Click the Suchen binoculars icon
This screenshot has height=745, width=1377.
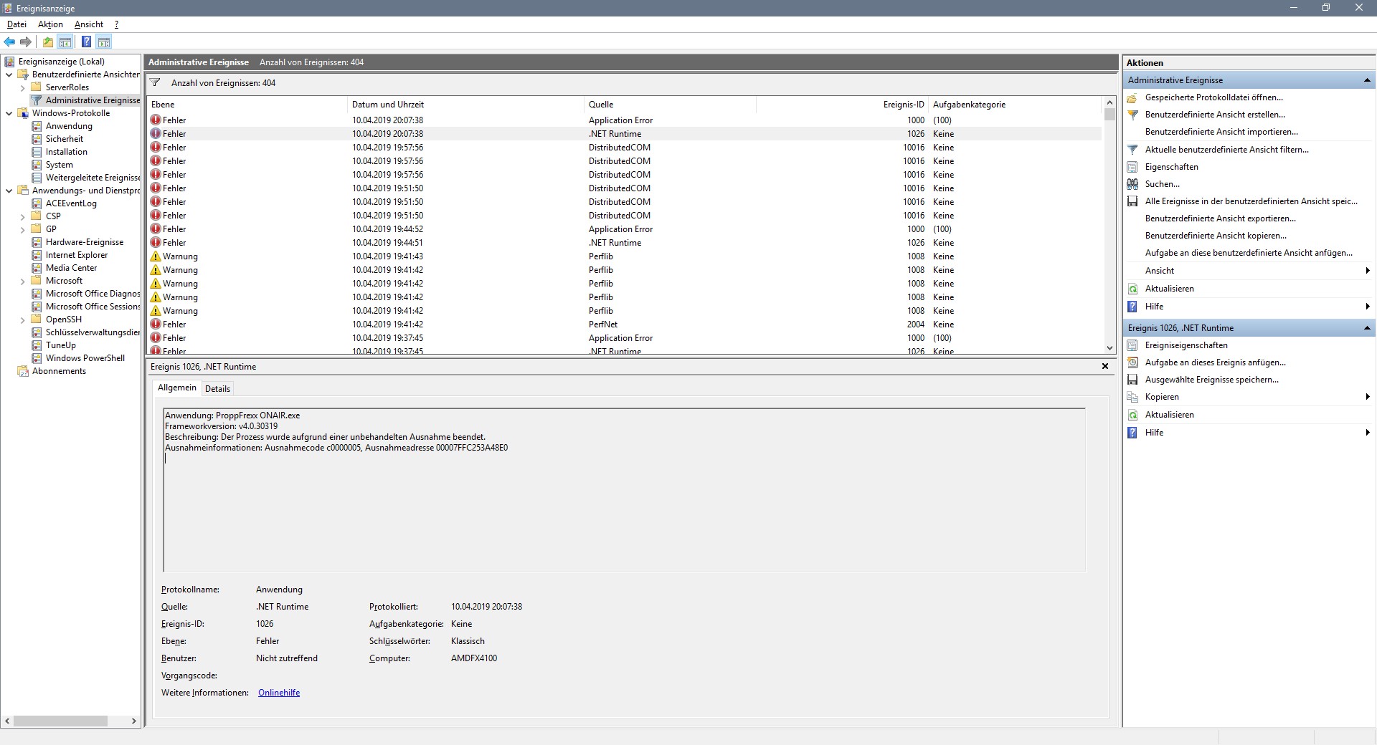point(1132,184)
